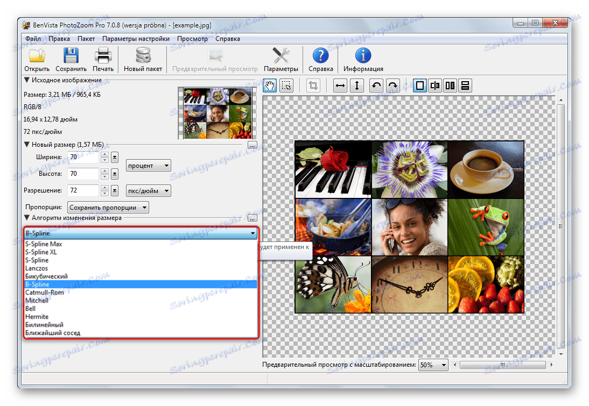Switch to split preview layout
589x406 pixels.
pos(434,86)
